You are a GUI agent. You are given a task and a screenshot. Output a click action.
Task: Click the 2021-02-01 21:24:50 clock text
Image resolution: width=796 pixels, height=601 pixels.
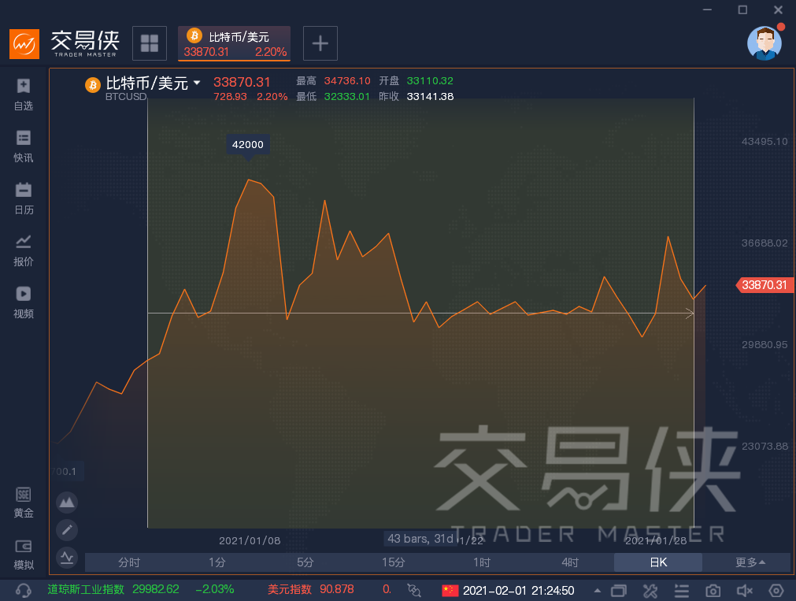tap(518, 590)
